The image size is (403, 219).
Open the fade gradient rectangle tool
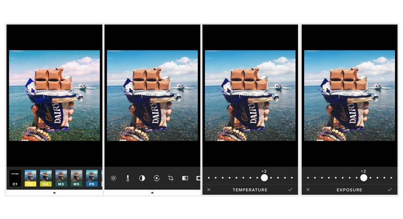(x=185, y=178)
